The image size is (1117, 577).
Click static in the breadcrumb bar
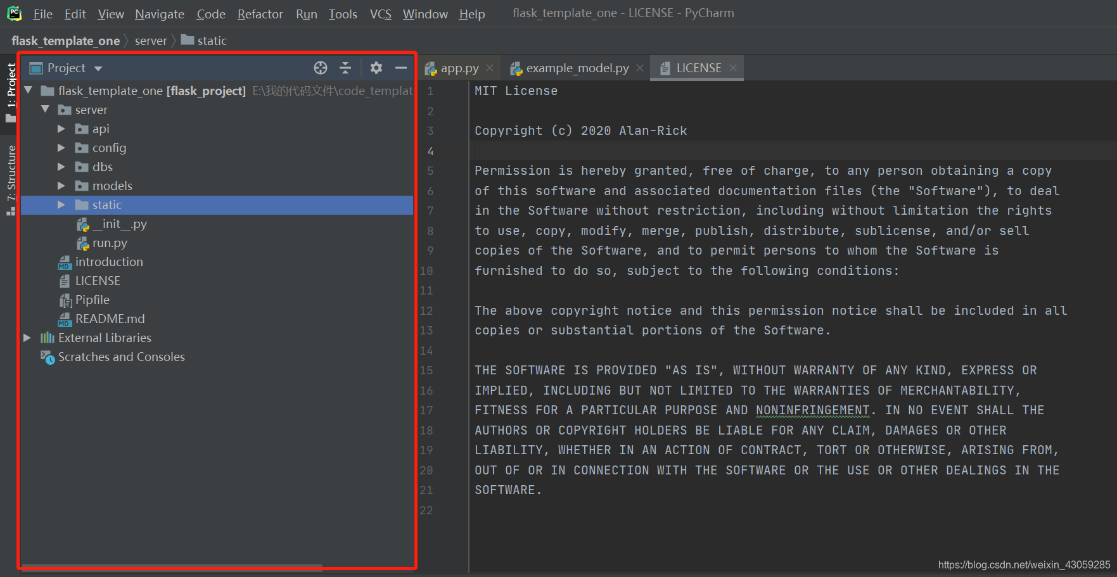point(212,41)
